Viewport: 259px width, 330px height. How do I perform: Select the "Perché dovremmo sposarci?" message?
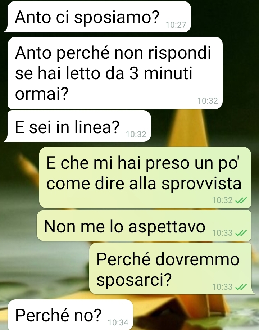[x=172, y=268]
